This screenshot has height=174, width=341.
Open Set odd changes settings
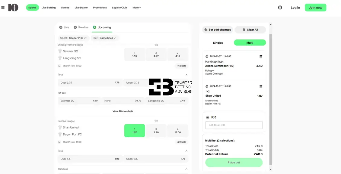[x=218, y=30]
